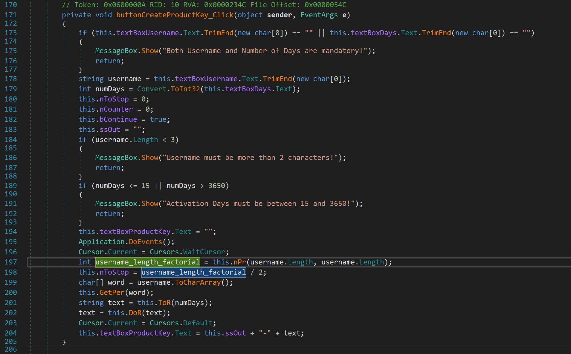Click the sender parameter name
Screen dimensions: 571x354
tap(280, 15)
